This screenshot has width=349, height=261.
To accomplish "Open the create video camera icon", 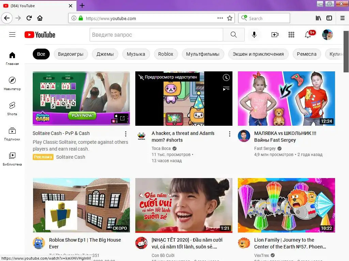I will 275,35.
